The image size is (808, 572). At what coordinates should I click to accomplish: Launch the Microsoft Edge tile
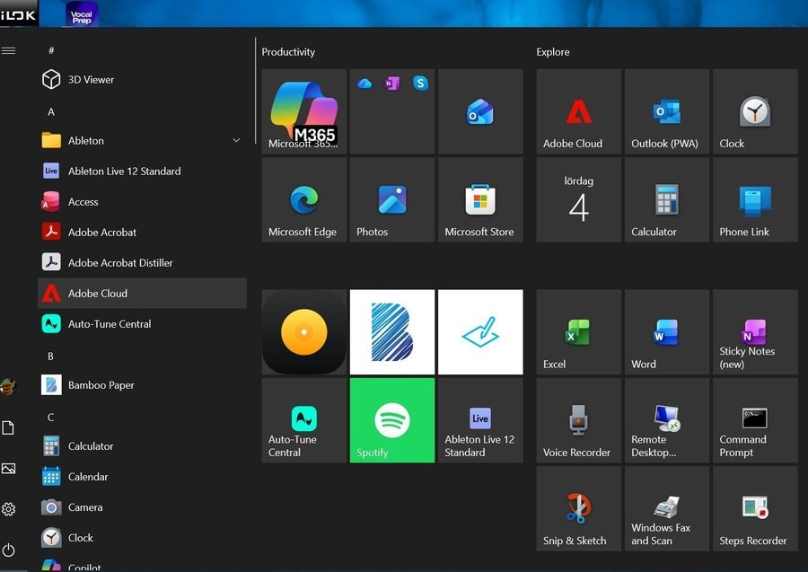pyautogui.click(x=304, y=200)
